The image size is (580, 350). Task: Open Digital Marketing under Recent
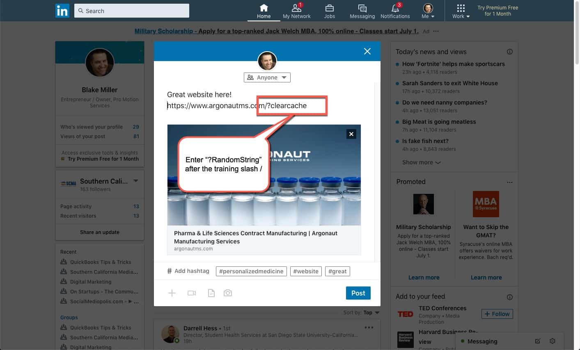tap(90, 282)
